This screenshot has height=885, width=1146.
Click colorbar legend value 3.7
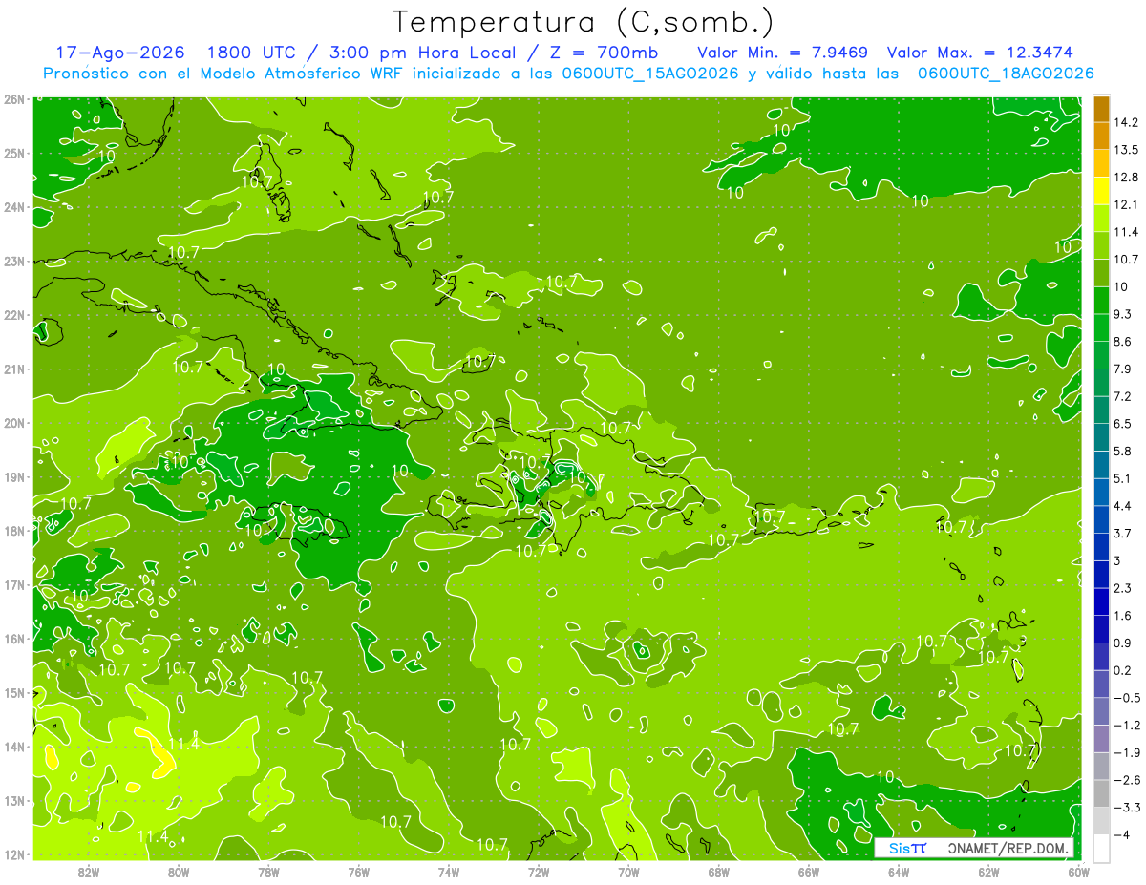(1124, 534)
